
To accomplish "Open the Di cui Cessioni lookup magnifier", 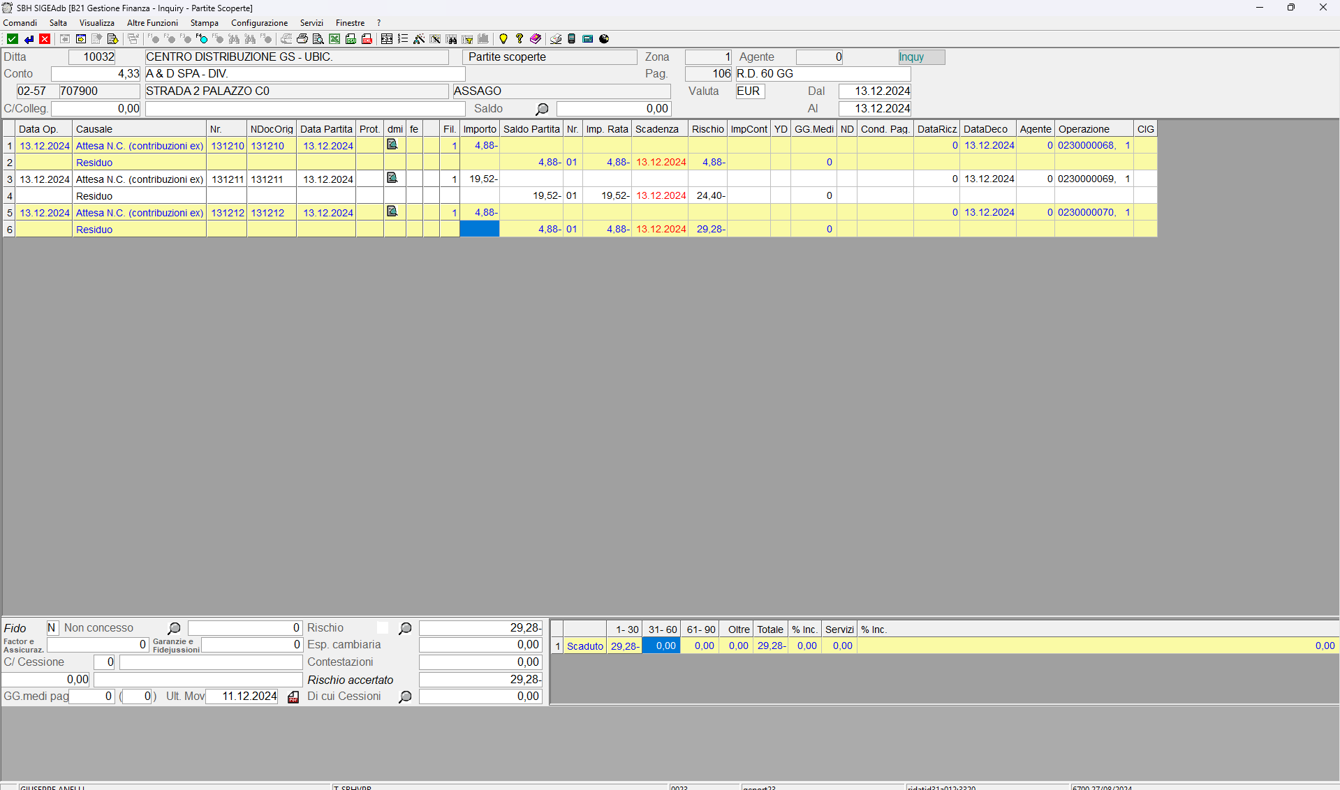I will click(405, 697).
